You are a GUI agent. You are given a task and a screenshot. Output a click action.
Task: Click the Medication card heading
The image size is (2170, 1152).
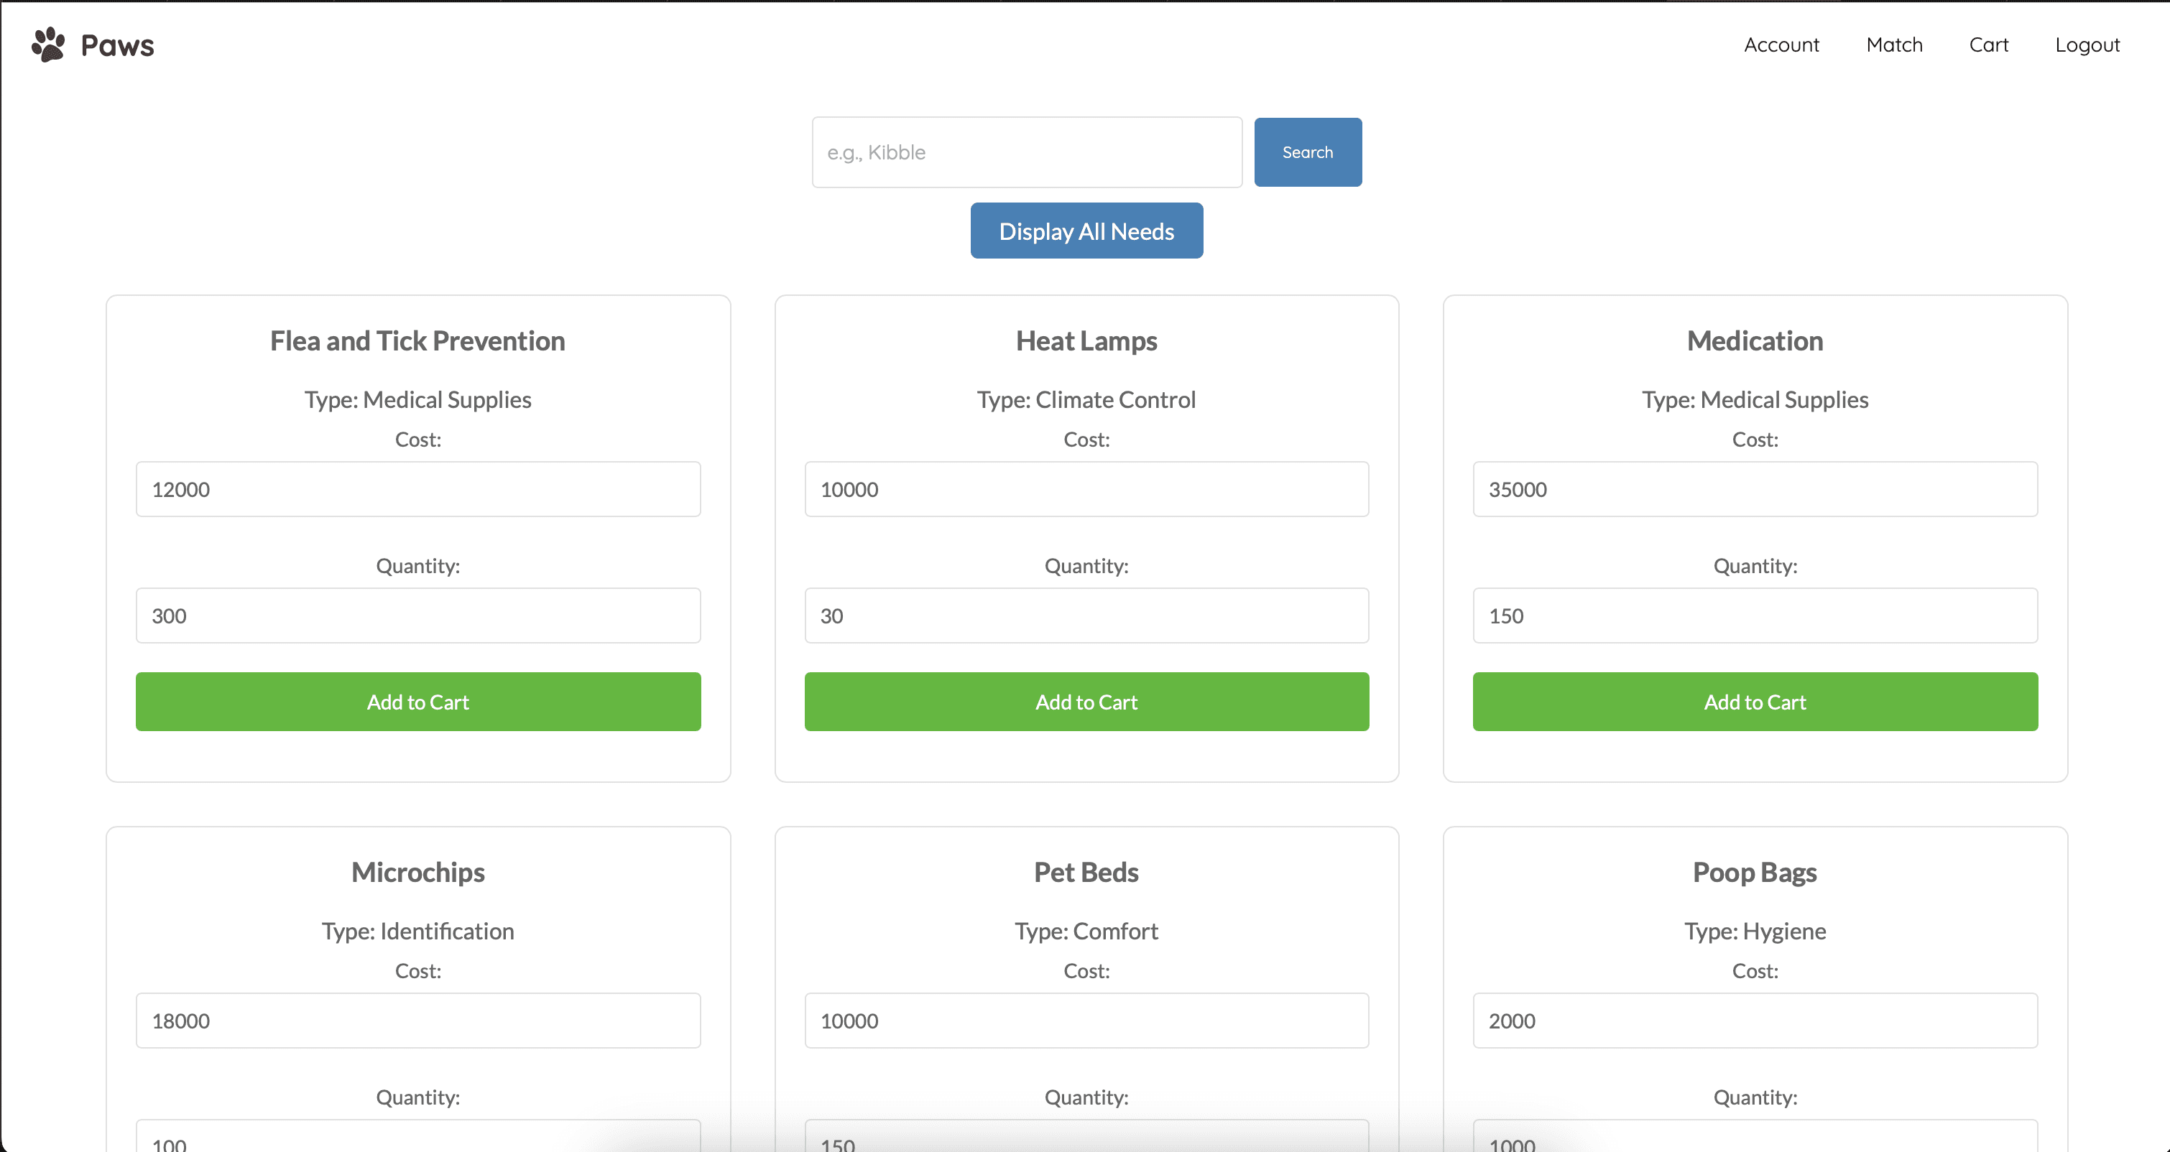click(x=1755, y=341)
